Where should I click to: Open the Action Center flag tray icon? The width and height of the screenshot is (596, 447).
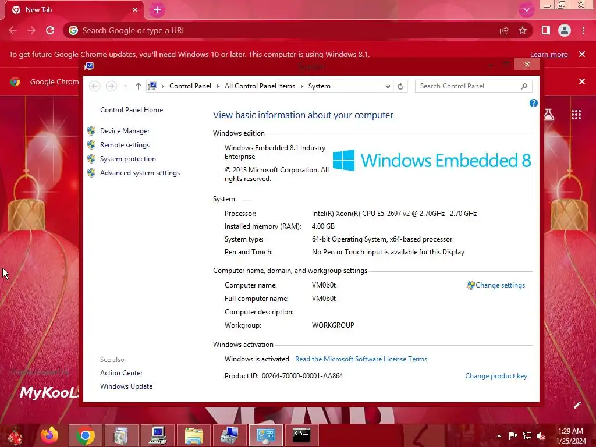[513, 436]
